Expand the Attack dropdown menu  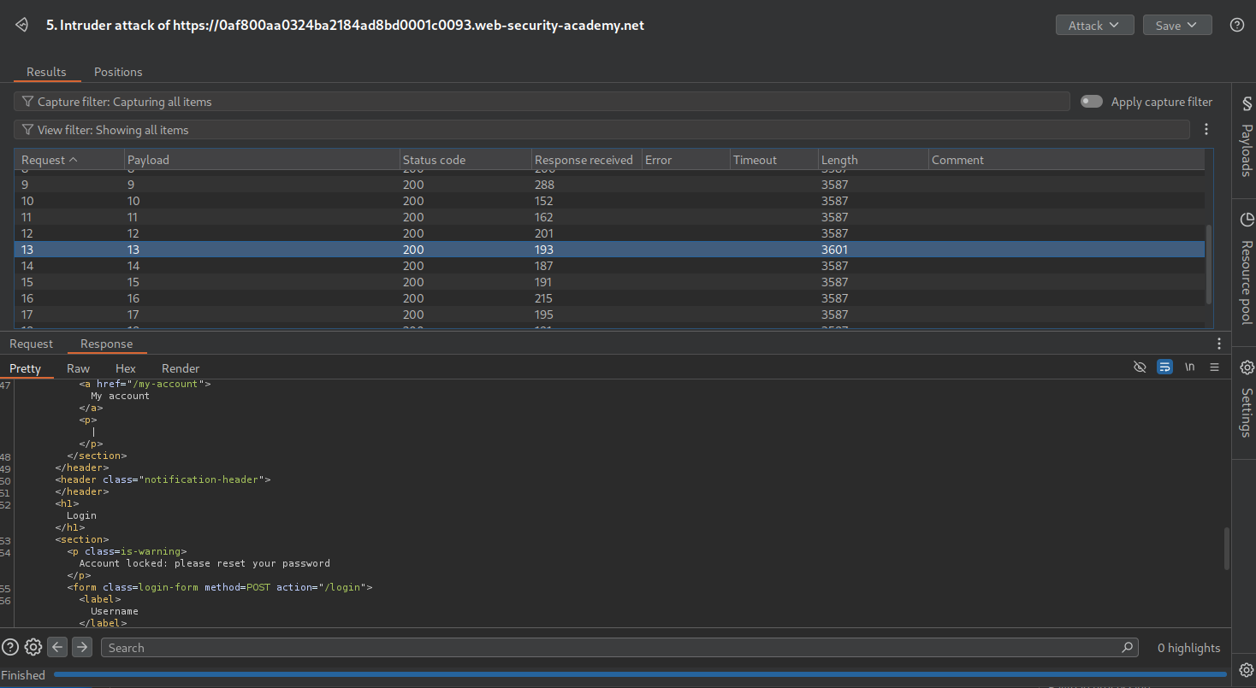pos(1094,26)
